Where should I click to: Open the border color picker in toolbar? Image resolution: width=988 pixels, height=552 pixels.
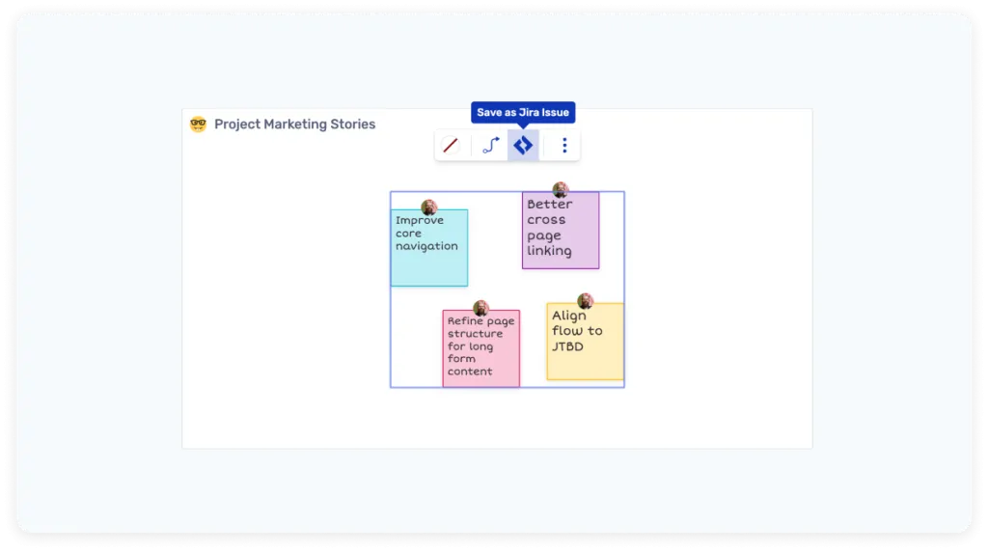tap(451, 146)
